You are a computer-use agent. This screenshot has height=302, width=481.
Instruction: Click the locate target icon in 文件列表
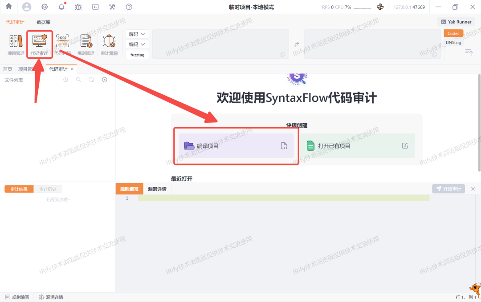coord(65,80)
